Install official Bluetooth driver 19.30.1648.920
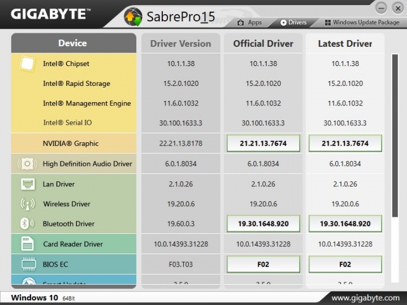Image resolution: width=407 pixels, height=305 pixels. pyautogui.click(x=263, y=224)
